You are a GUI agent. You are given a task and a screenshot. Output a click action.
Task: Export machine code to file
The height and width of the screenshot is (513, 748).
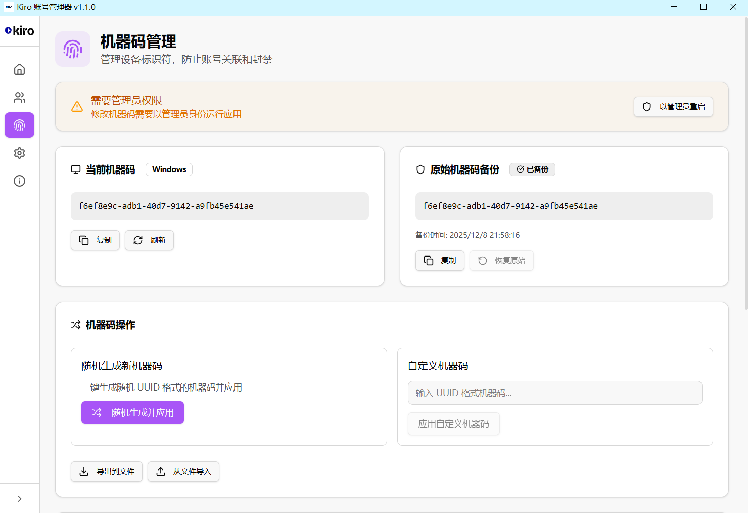(107, 472)
